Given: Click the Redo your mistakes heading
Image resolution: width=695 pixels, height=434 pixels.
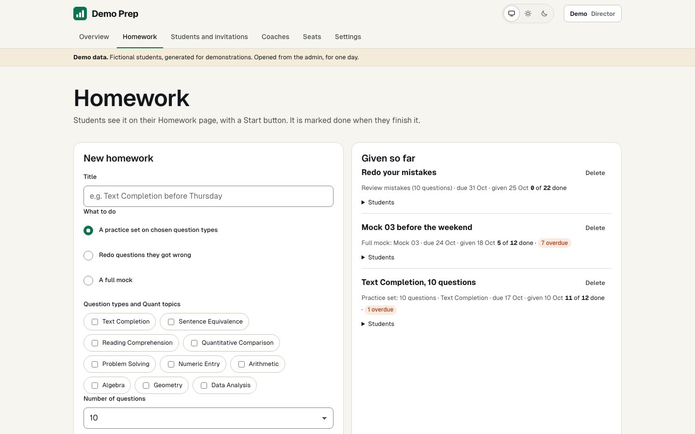Looking at the screenshot, I should (399, 173).
